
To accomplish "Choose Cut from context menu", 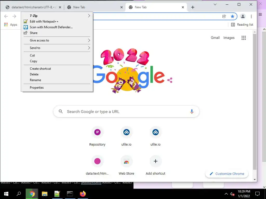I will point(57,55).
